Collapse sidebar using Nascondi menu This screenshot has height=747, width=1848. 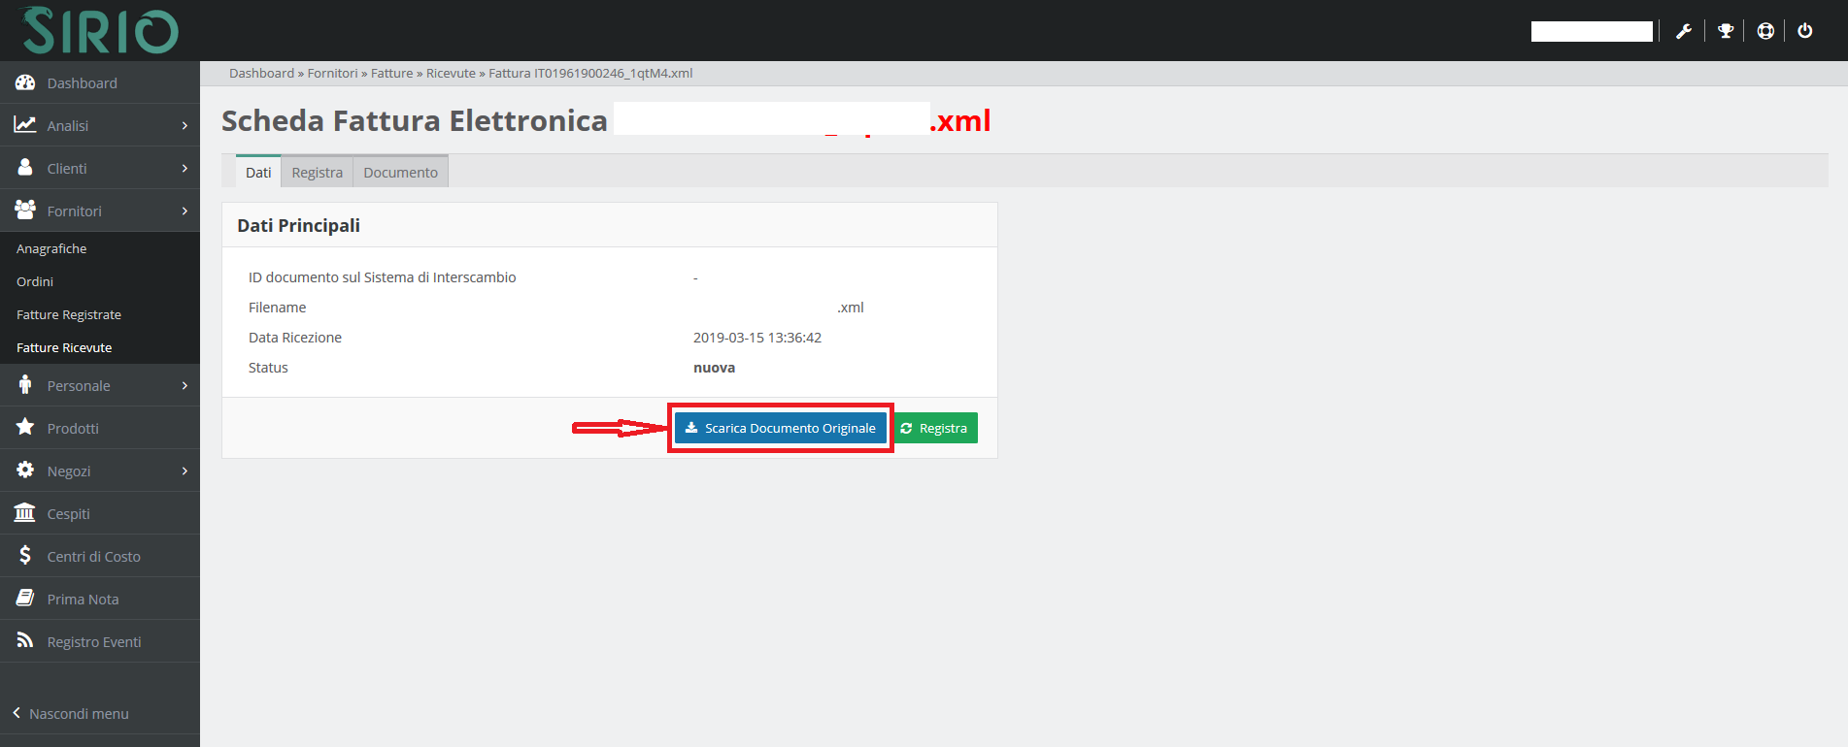pyautogui.click(x=71, y=714)
